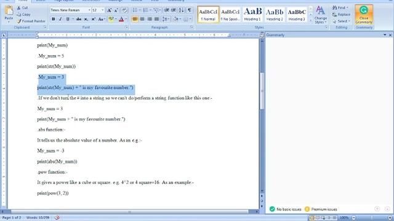Open Change Styles menu
Viewport: 394px width, 221px height.
(x=320, y=15)
